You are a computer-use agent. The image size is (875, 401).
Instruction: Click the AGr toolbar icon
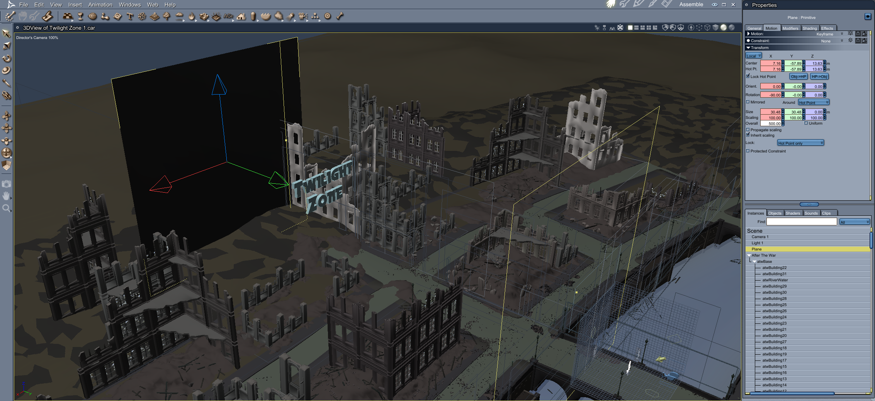pos(228,16)
